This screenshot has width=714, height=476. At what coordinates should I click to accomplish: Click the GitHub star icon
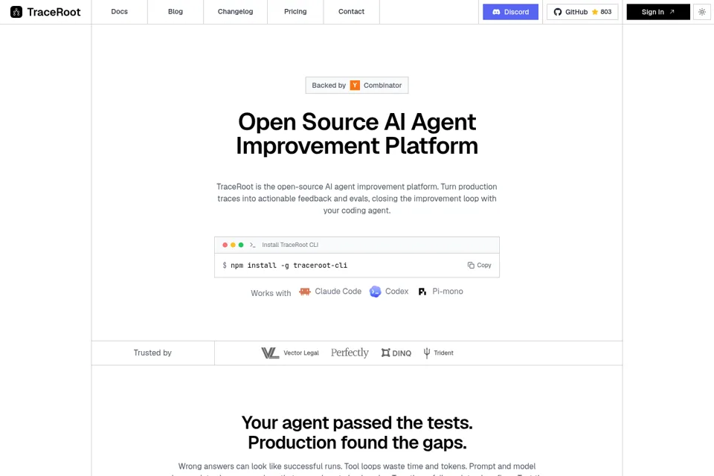point(595,12)
